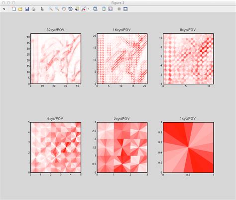
Task: Expand the brush color dropdown arrow
Action: pos(88,9)
